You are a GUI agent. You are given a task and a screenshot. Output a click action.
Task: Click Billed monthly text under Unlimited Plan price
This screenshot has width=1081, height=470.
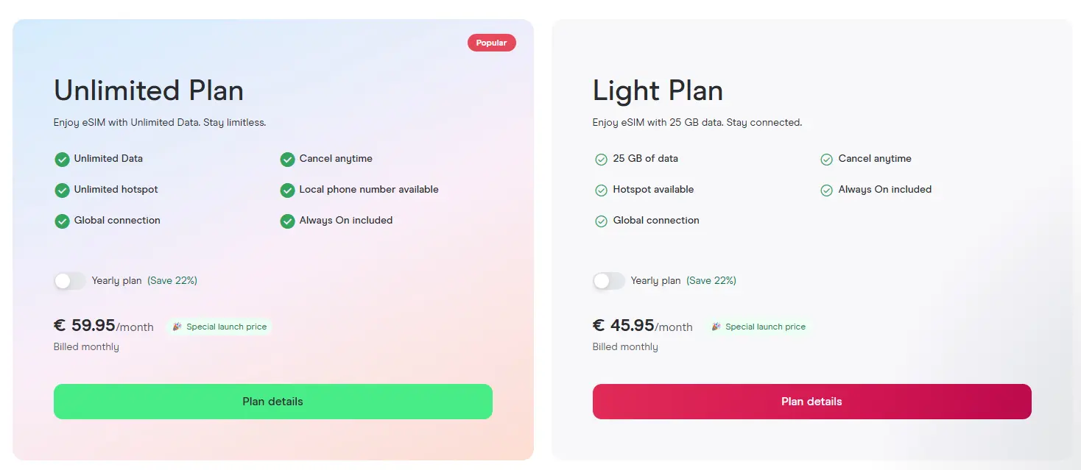point(86,346)
